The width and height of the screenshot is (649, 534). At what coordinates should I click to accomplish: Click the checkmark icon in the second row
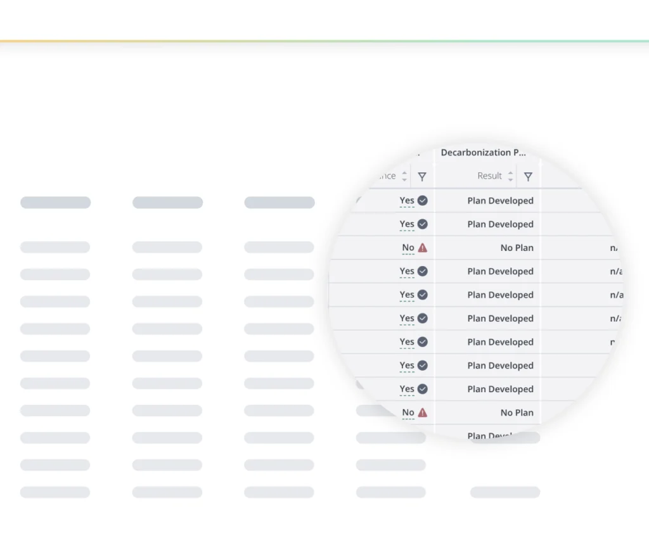(423, 224)
